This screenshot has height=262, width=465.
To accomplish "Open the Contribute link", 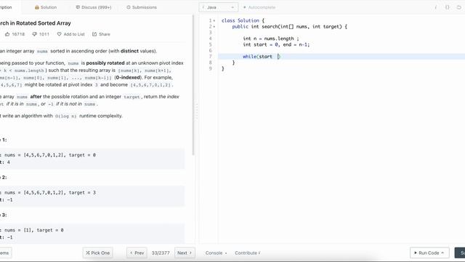I will coord(247,253).
